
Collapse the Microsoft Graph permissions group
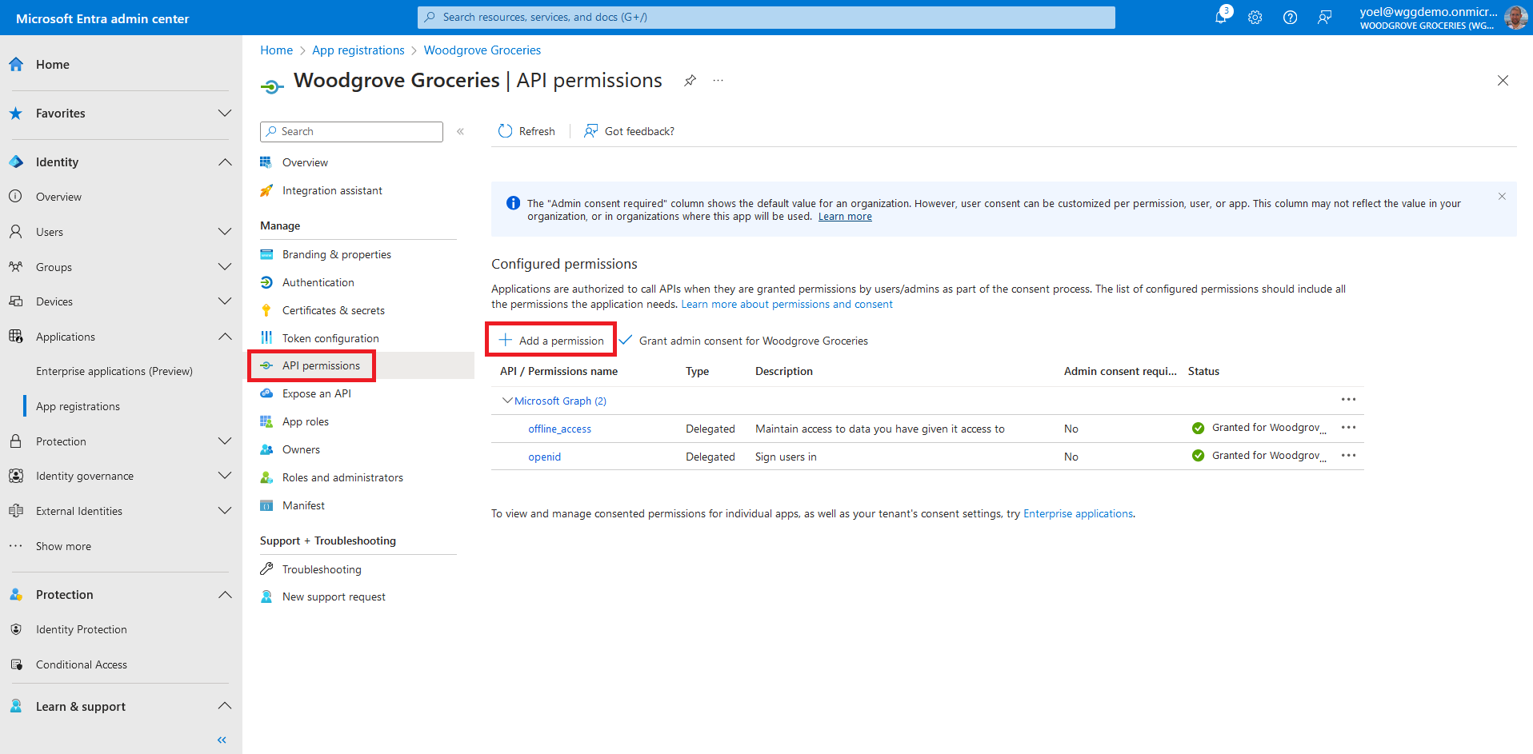click(506, 401)
